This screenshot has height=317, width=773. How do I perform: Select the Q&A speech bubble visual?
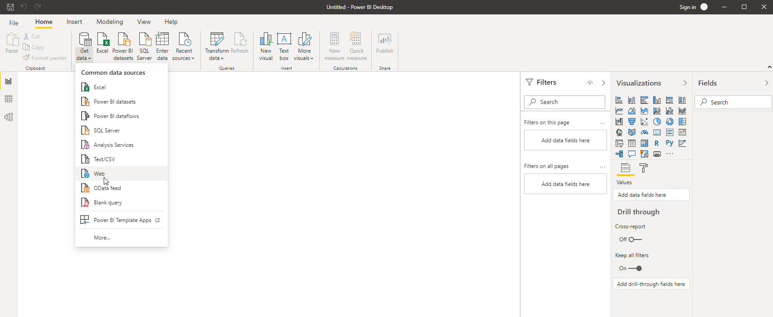[x=632, y=154]
